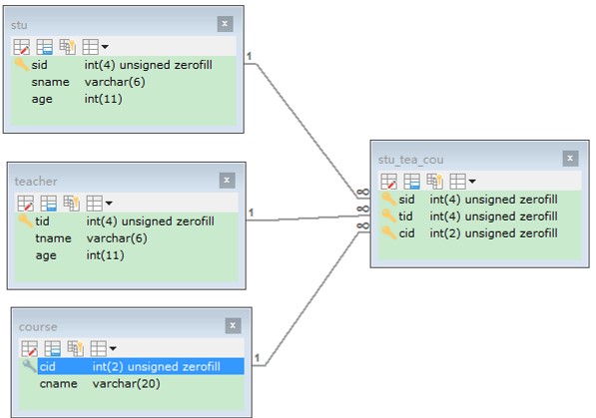Click browse data icon in teacher table
Viewport: 596px width, 418px height.
click(x=48, y=204)
